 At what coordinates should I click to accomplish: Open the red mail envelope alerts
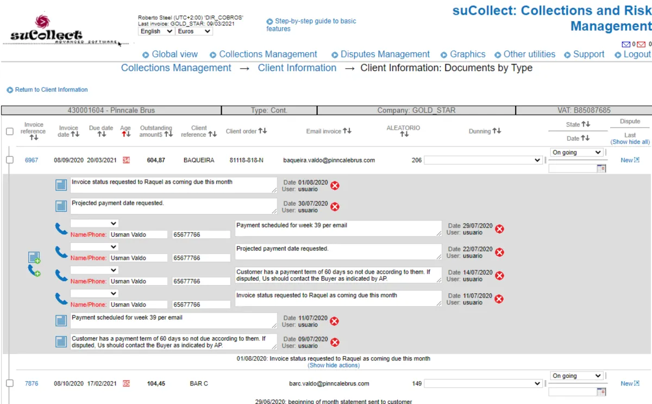point(641,45)
